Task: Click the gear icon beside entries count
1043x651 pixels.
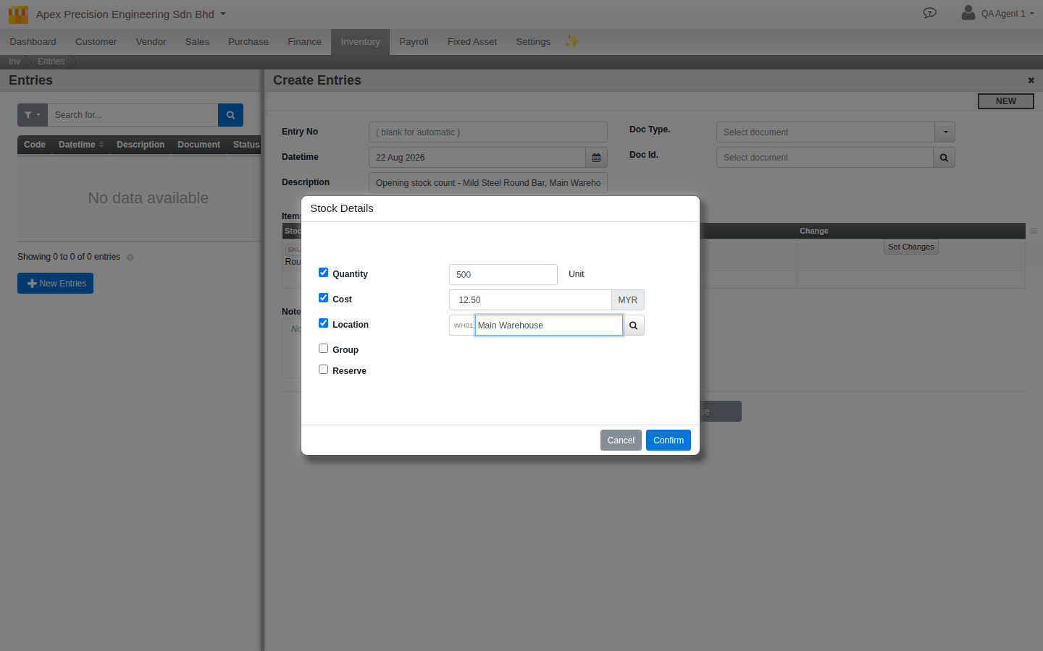Action: [130, 258]
